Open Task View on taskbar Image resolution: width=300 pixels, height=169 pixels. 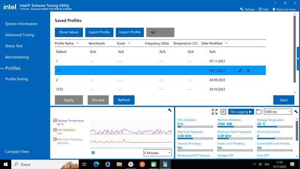pos(84,164)
